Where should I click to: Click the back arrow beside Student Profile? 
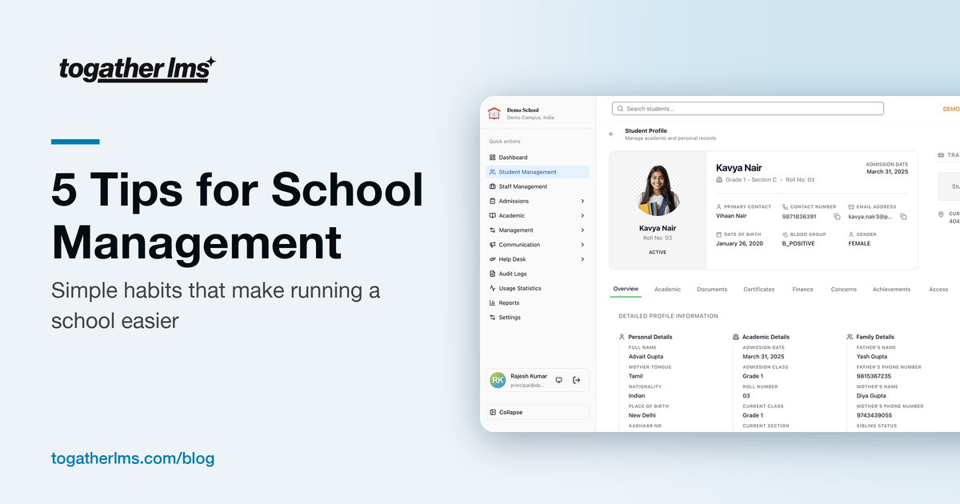611,134
